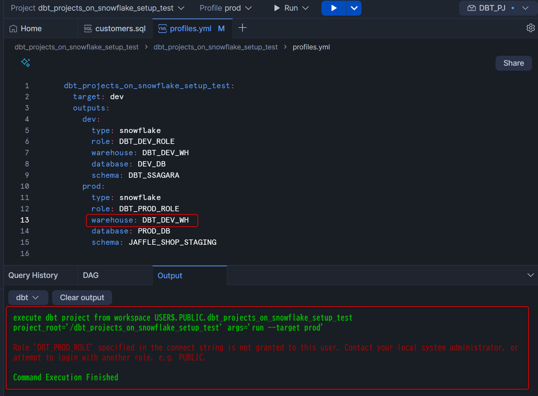
Task: Collapse the bottom output panel chevron
Action: [x=530, y=275]
